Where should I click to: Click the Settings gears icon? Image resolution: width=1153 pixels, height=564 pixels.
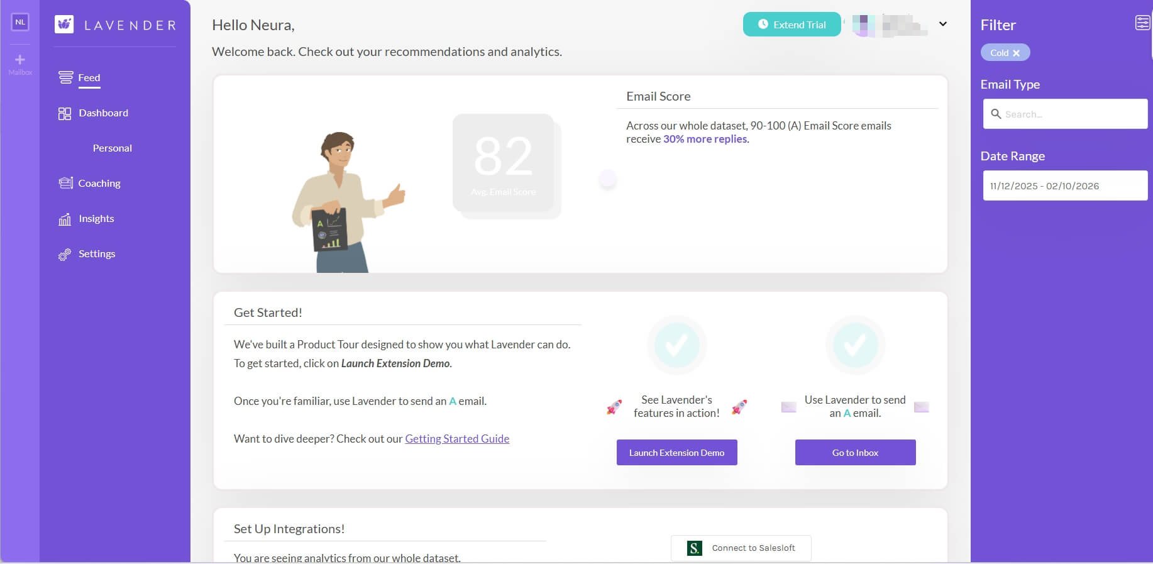65,254
